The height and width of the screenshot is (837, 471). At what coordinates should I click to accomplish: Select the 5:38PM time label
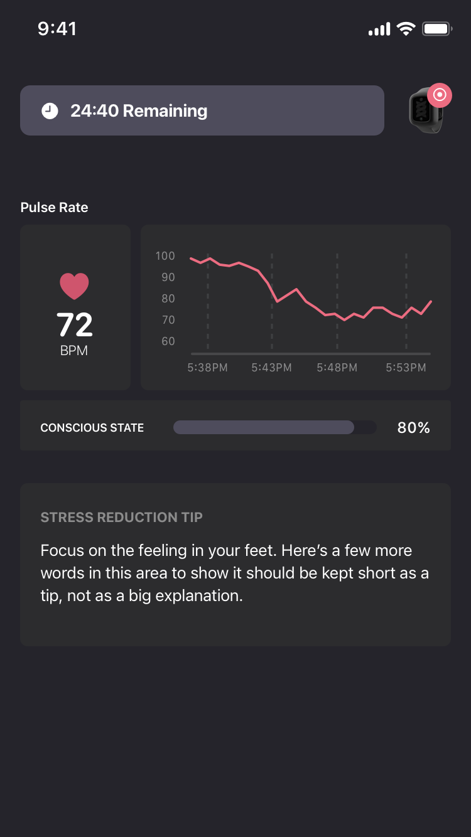207,368
